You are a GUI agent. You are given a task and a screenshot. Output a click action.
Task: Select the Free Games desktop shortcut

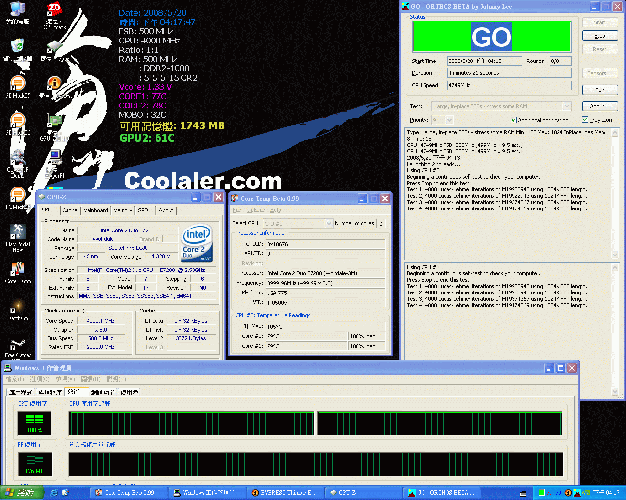click(x=18, y=348)
